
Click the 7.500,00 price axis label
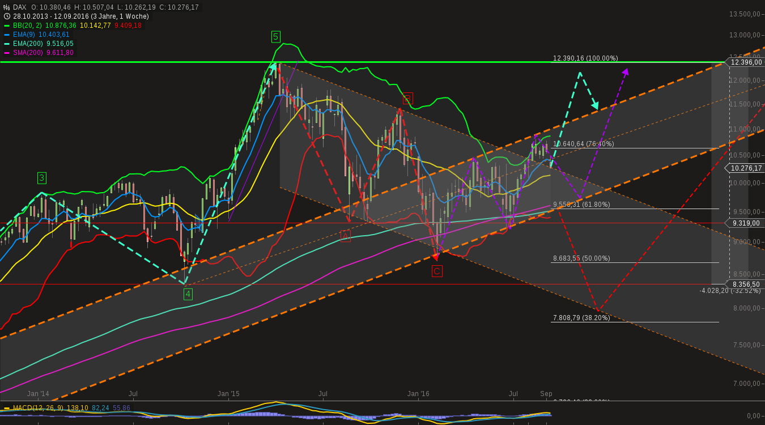(x=747, y=345)
